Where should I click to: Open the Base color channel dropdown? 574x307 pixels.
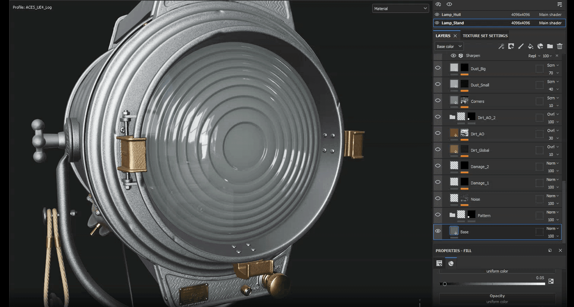(x=449, y=46)
